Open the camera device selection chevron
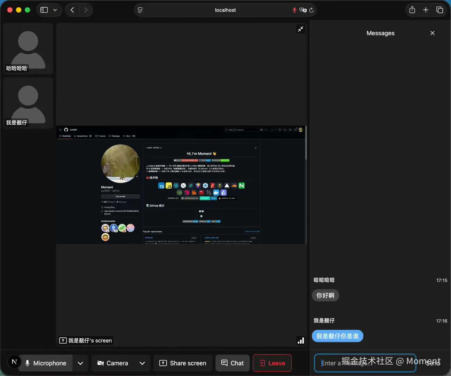 tap(142, 363)
